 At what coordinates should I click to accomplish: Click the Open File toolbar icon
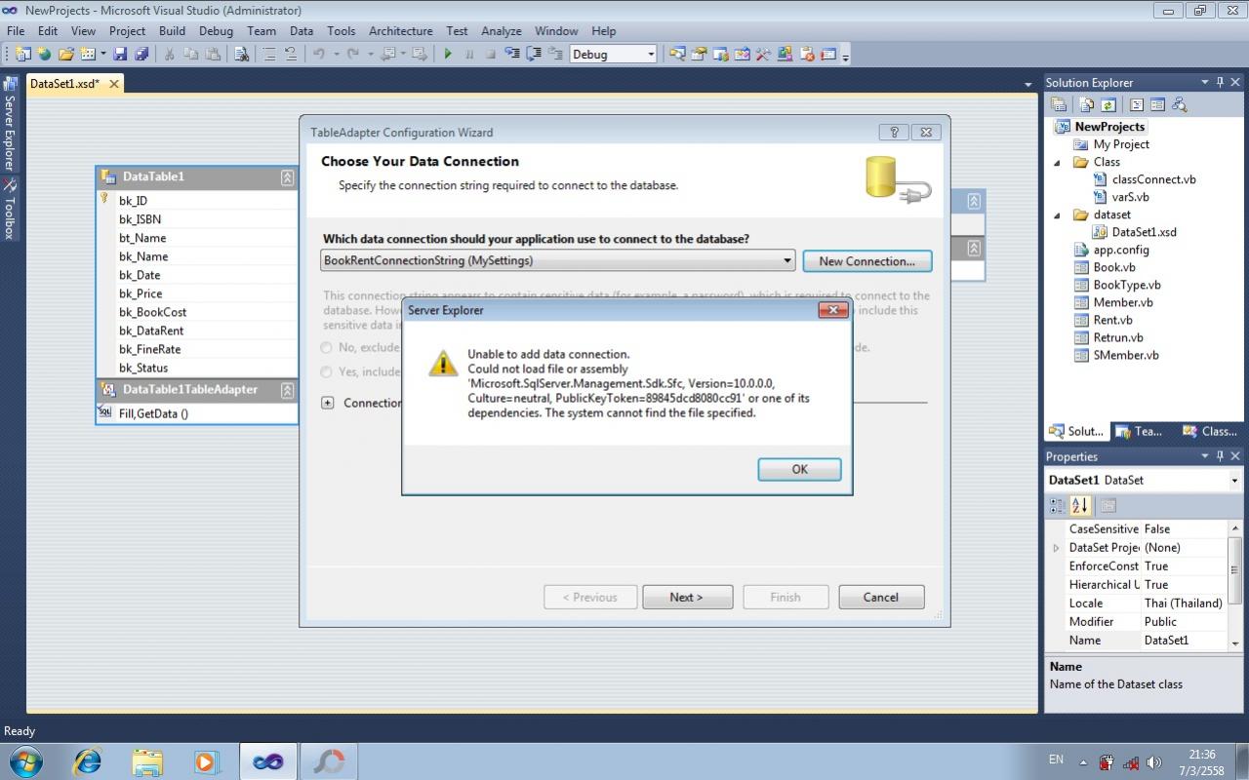65,55
